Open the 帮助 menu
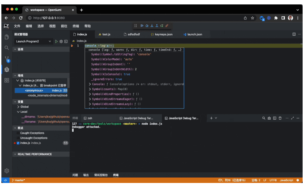 pos(87,26)
